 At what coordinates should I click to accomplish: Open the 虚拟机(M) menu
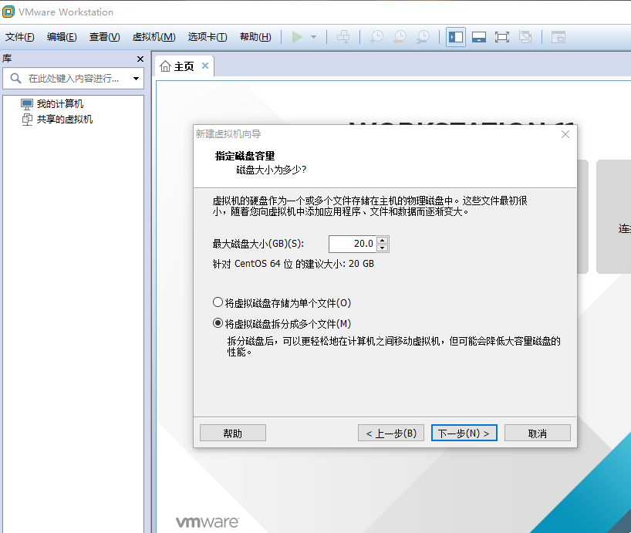click(x=154, y=37)
